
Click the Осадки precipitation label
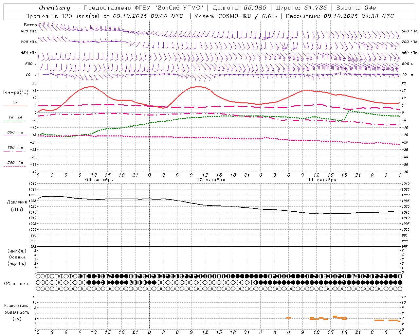(x=17, y=257)
